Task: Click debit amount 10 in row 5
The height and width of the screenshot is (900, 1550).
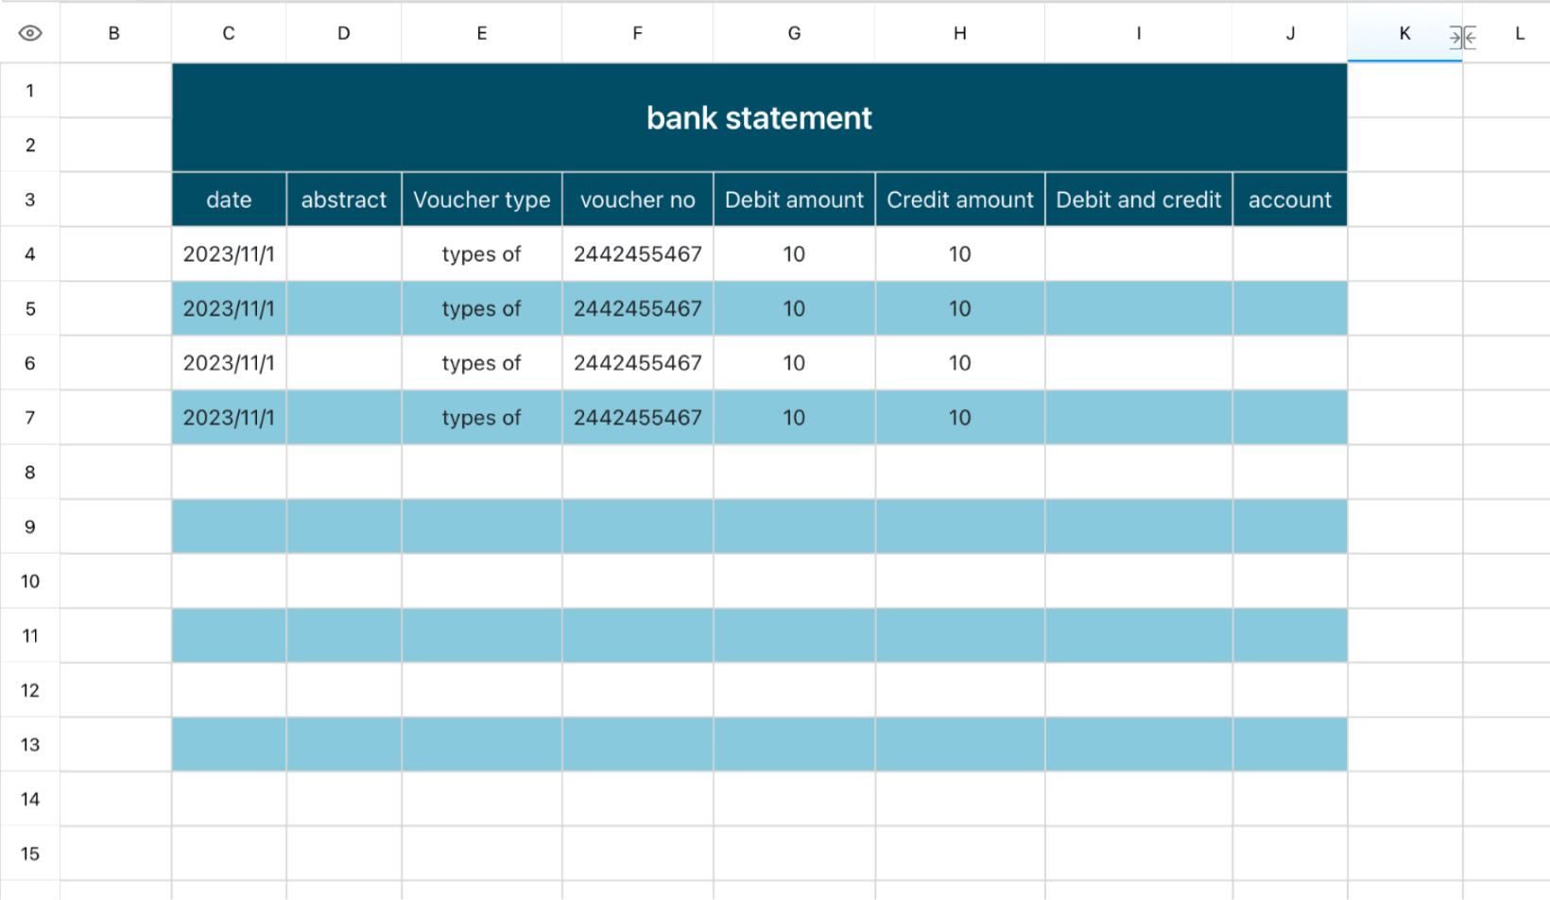Action: [x=795, y=308]
